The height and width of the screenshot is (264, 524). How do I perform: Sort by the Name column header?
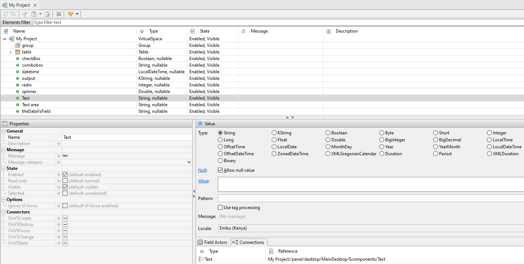tap(69, 31)
